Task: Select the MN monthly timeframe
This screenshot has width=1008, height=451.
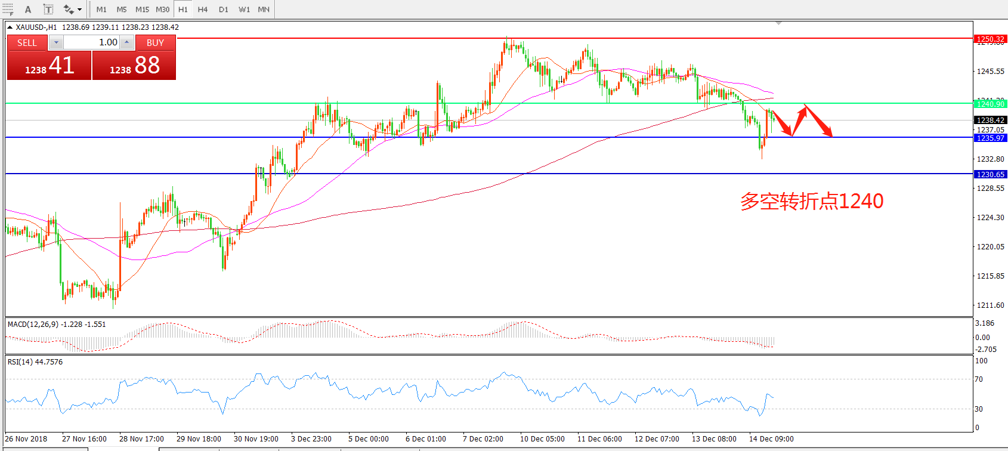Action: (x=264, y=10)
